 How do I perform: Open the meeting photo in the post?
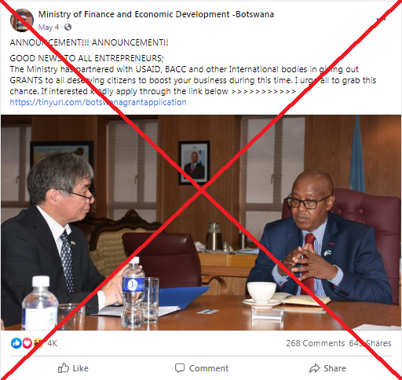(x=201, y=222)
